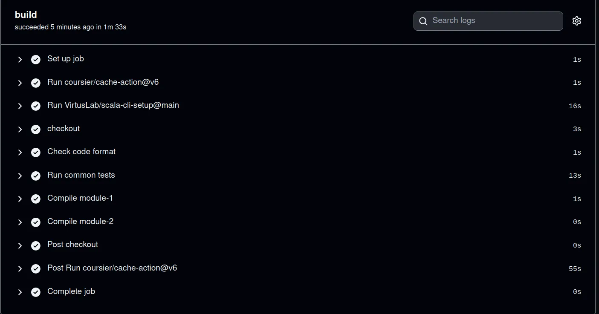Click success check icon for Run common tests
This screenshot has width=599, height=314.
point(36,176)
